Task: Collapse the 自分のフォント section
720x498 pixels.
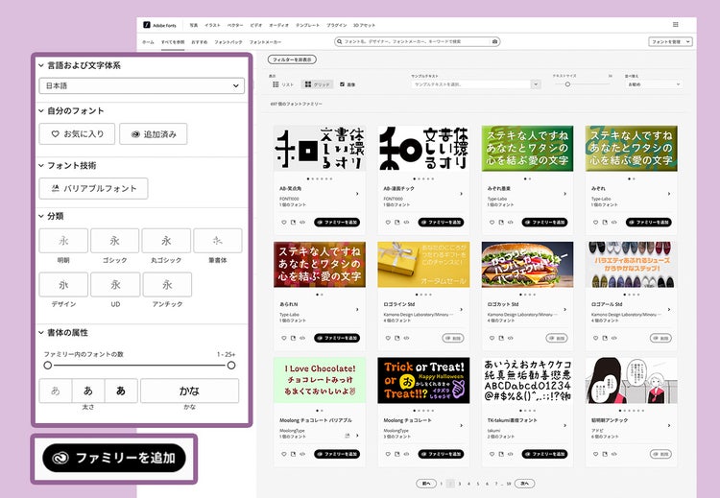Action: 41,110
